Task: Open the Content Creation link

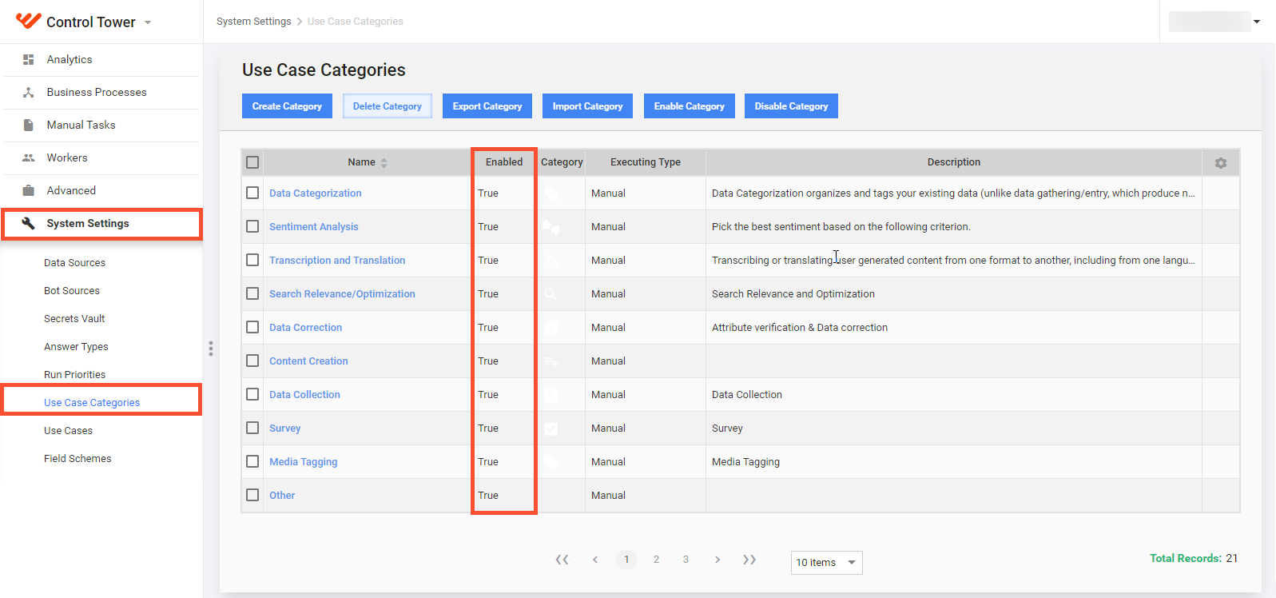Action: (x=308, y=361)
